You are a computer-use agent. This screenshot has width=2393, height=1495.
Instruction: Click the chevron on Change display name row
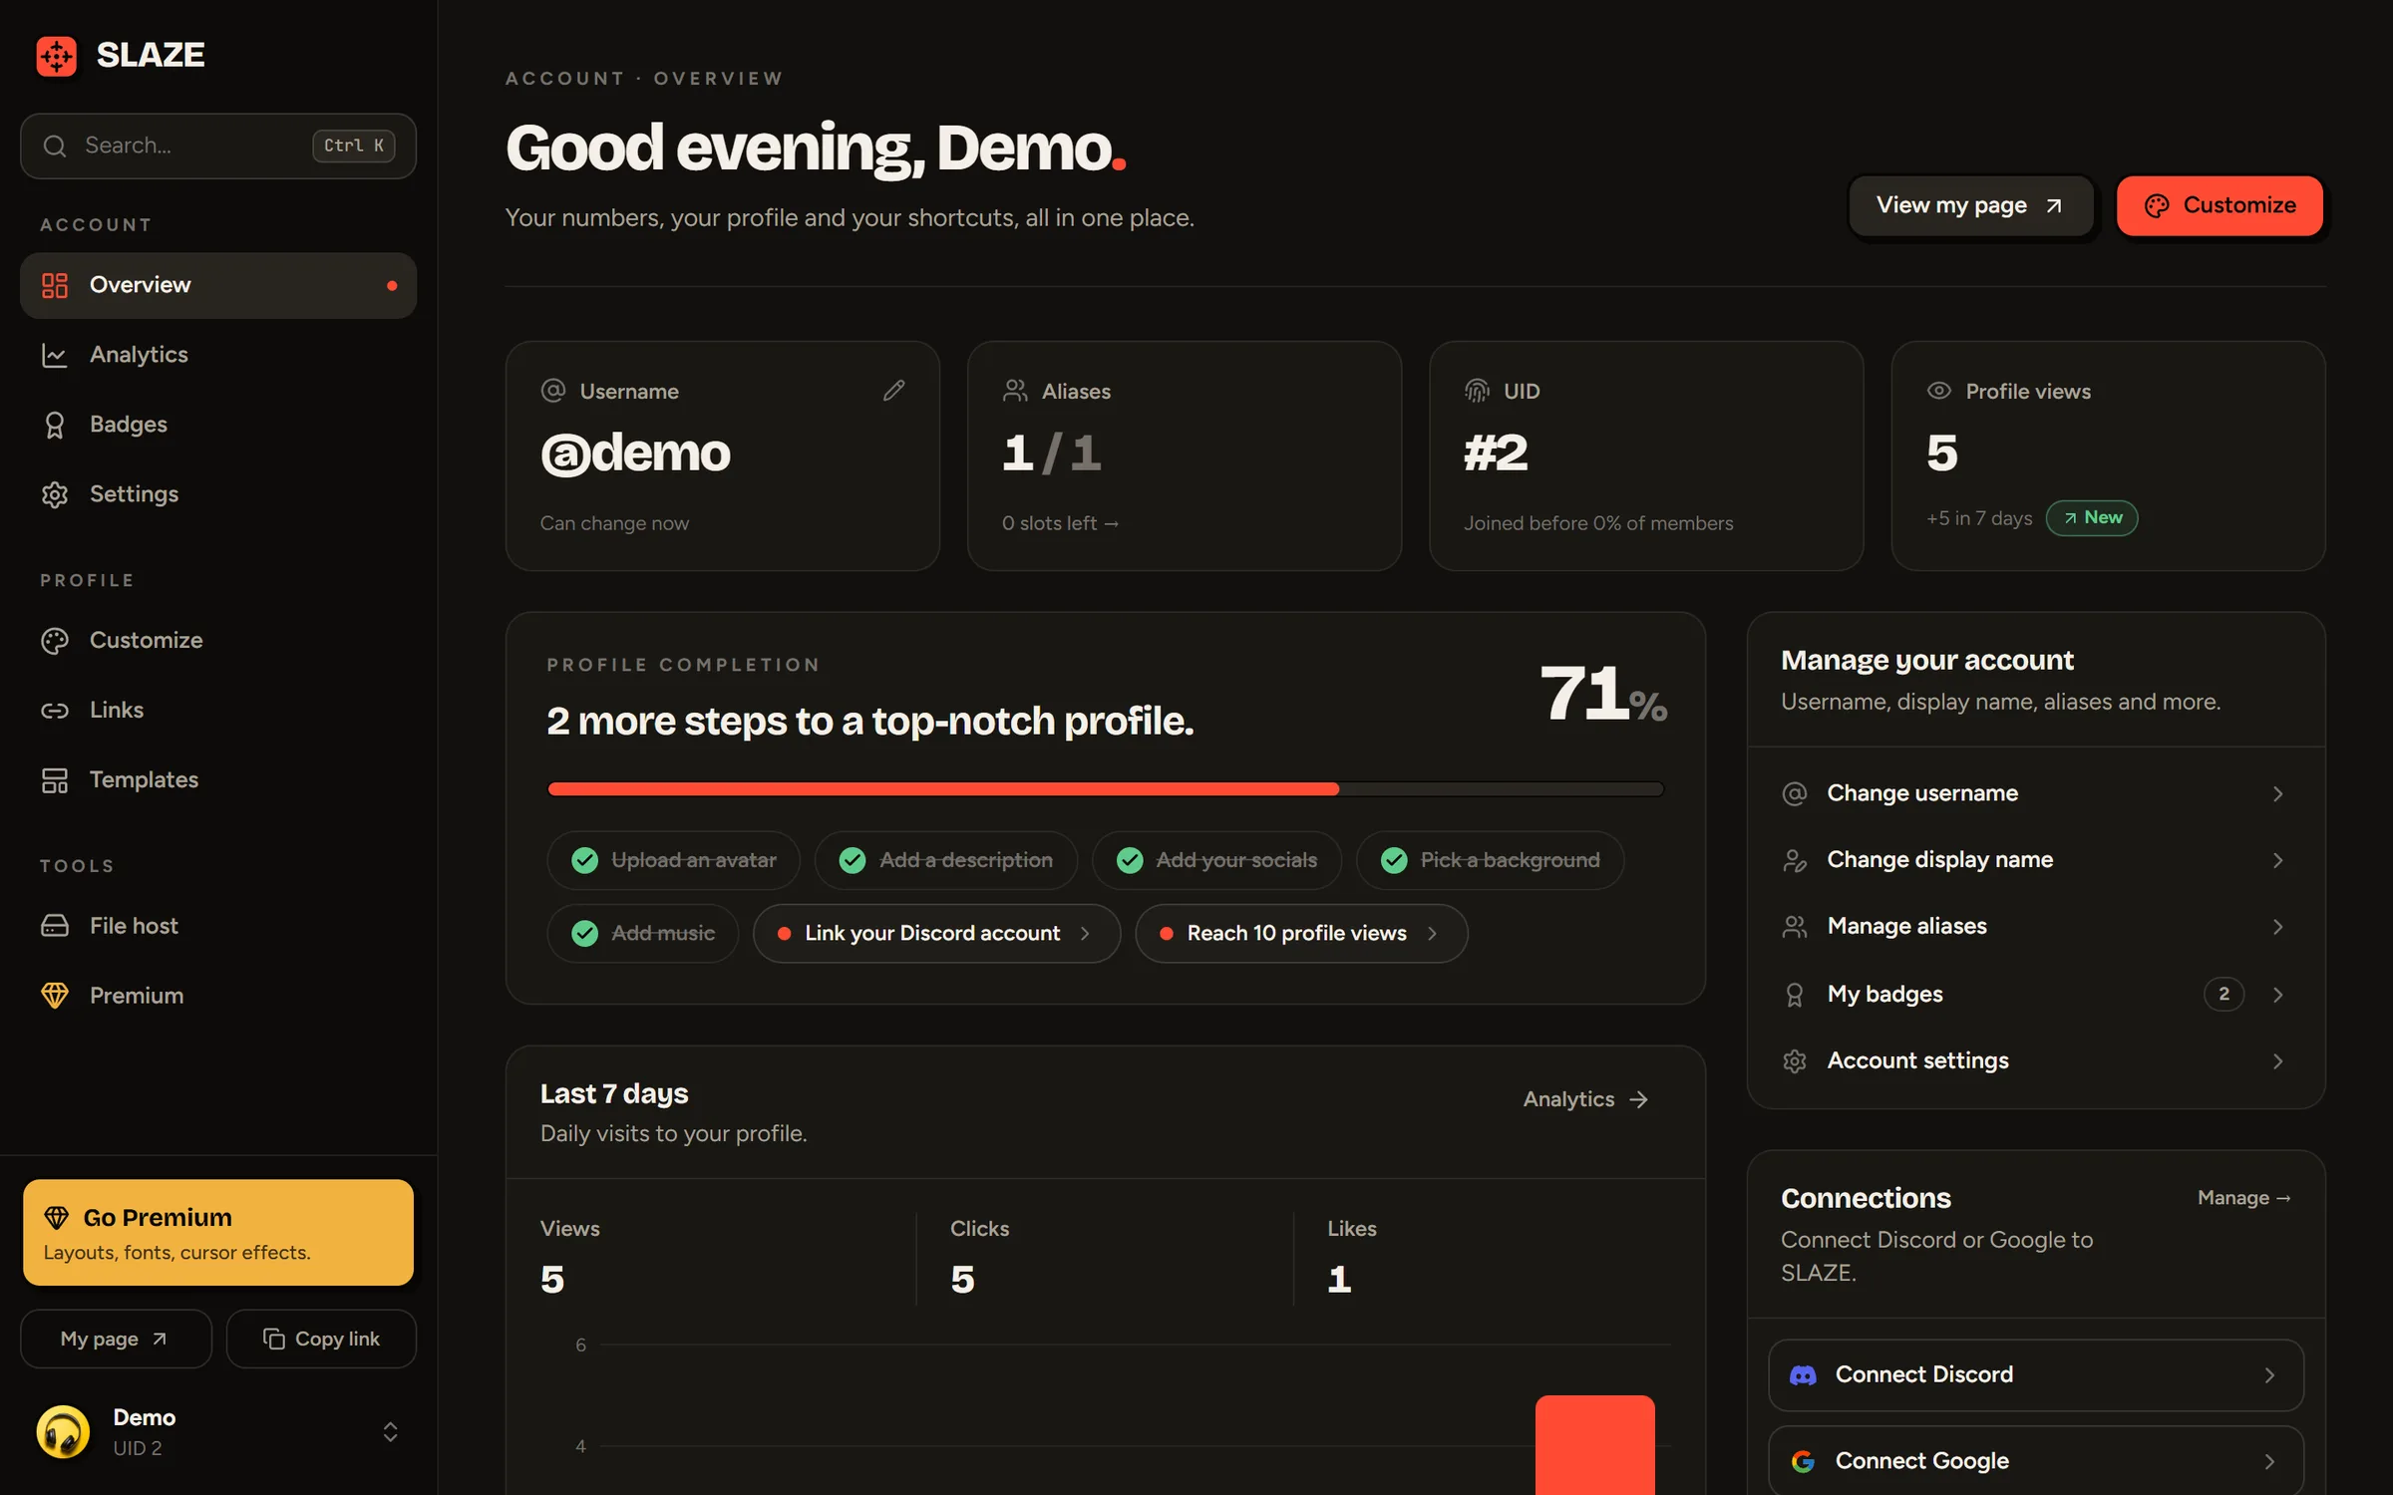click(2277, 860)
